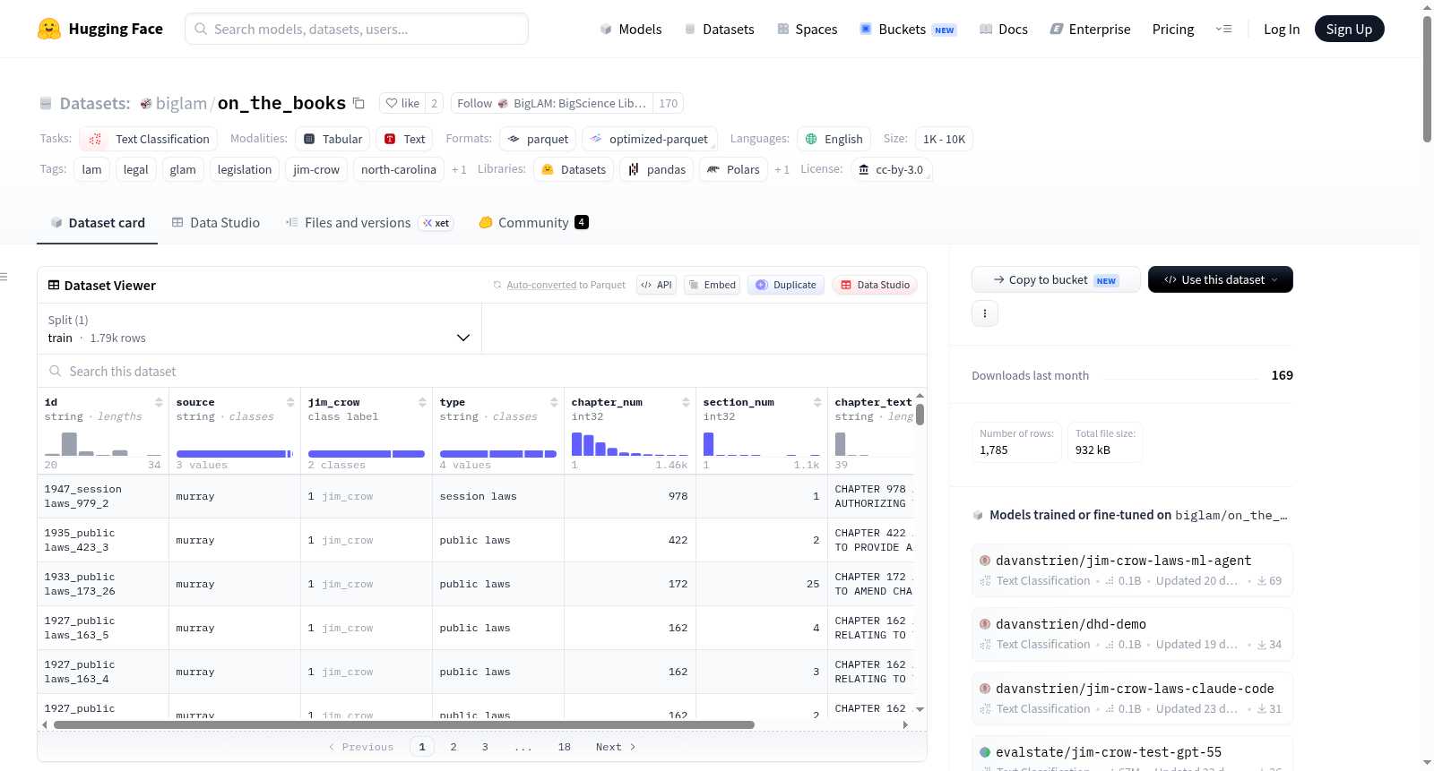Screen dimensions: 1434x771
Task: Open the Files and versions tab
Action: point(369,222)
